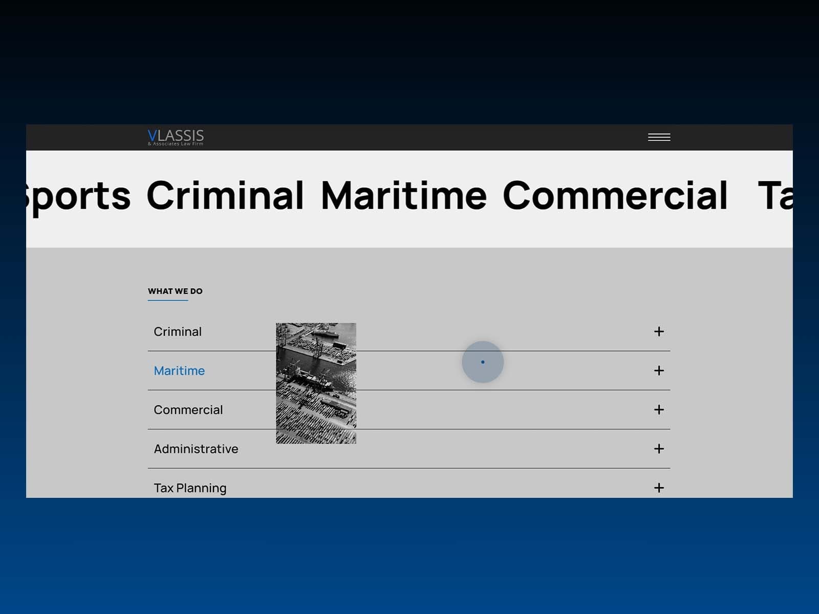Expand the Administrative section plus icon
819x614 pixels.
click(x=659, y=449)
